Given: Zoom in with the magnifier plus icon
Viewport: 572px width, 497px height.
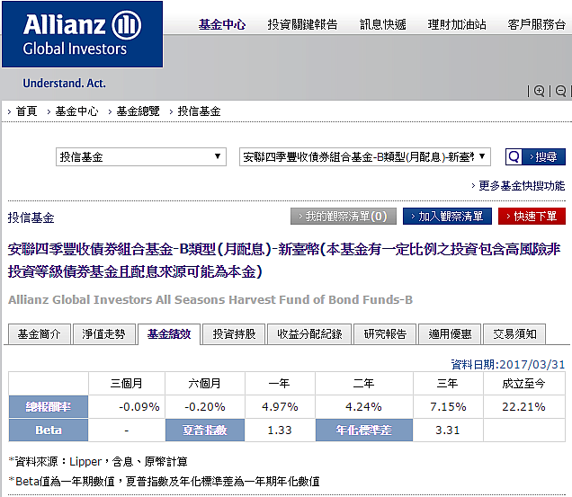Looking at the screenshot, I should click(539, 91).
